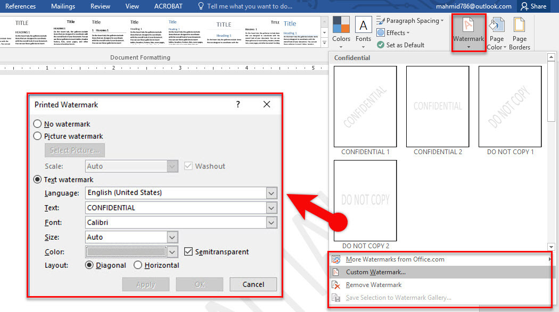Expand the Language dropdown
Viewport: 559px width, 312px height.
[x=272, y=193]
